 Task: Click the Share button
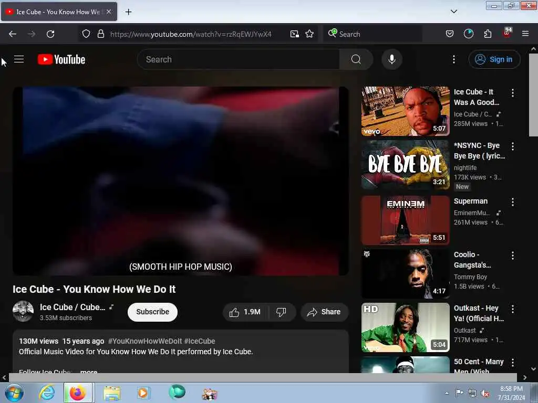tap(324, 312)
